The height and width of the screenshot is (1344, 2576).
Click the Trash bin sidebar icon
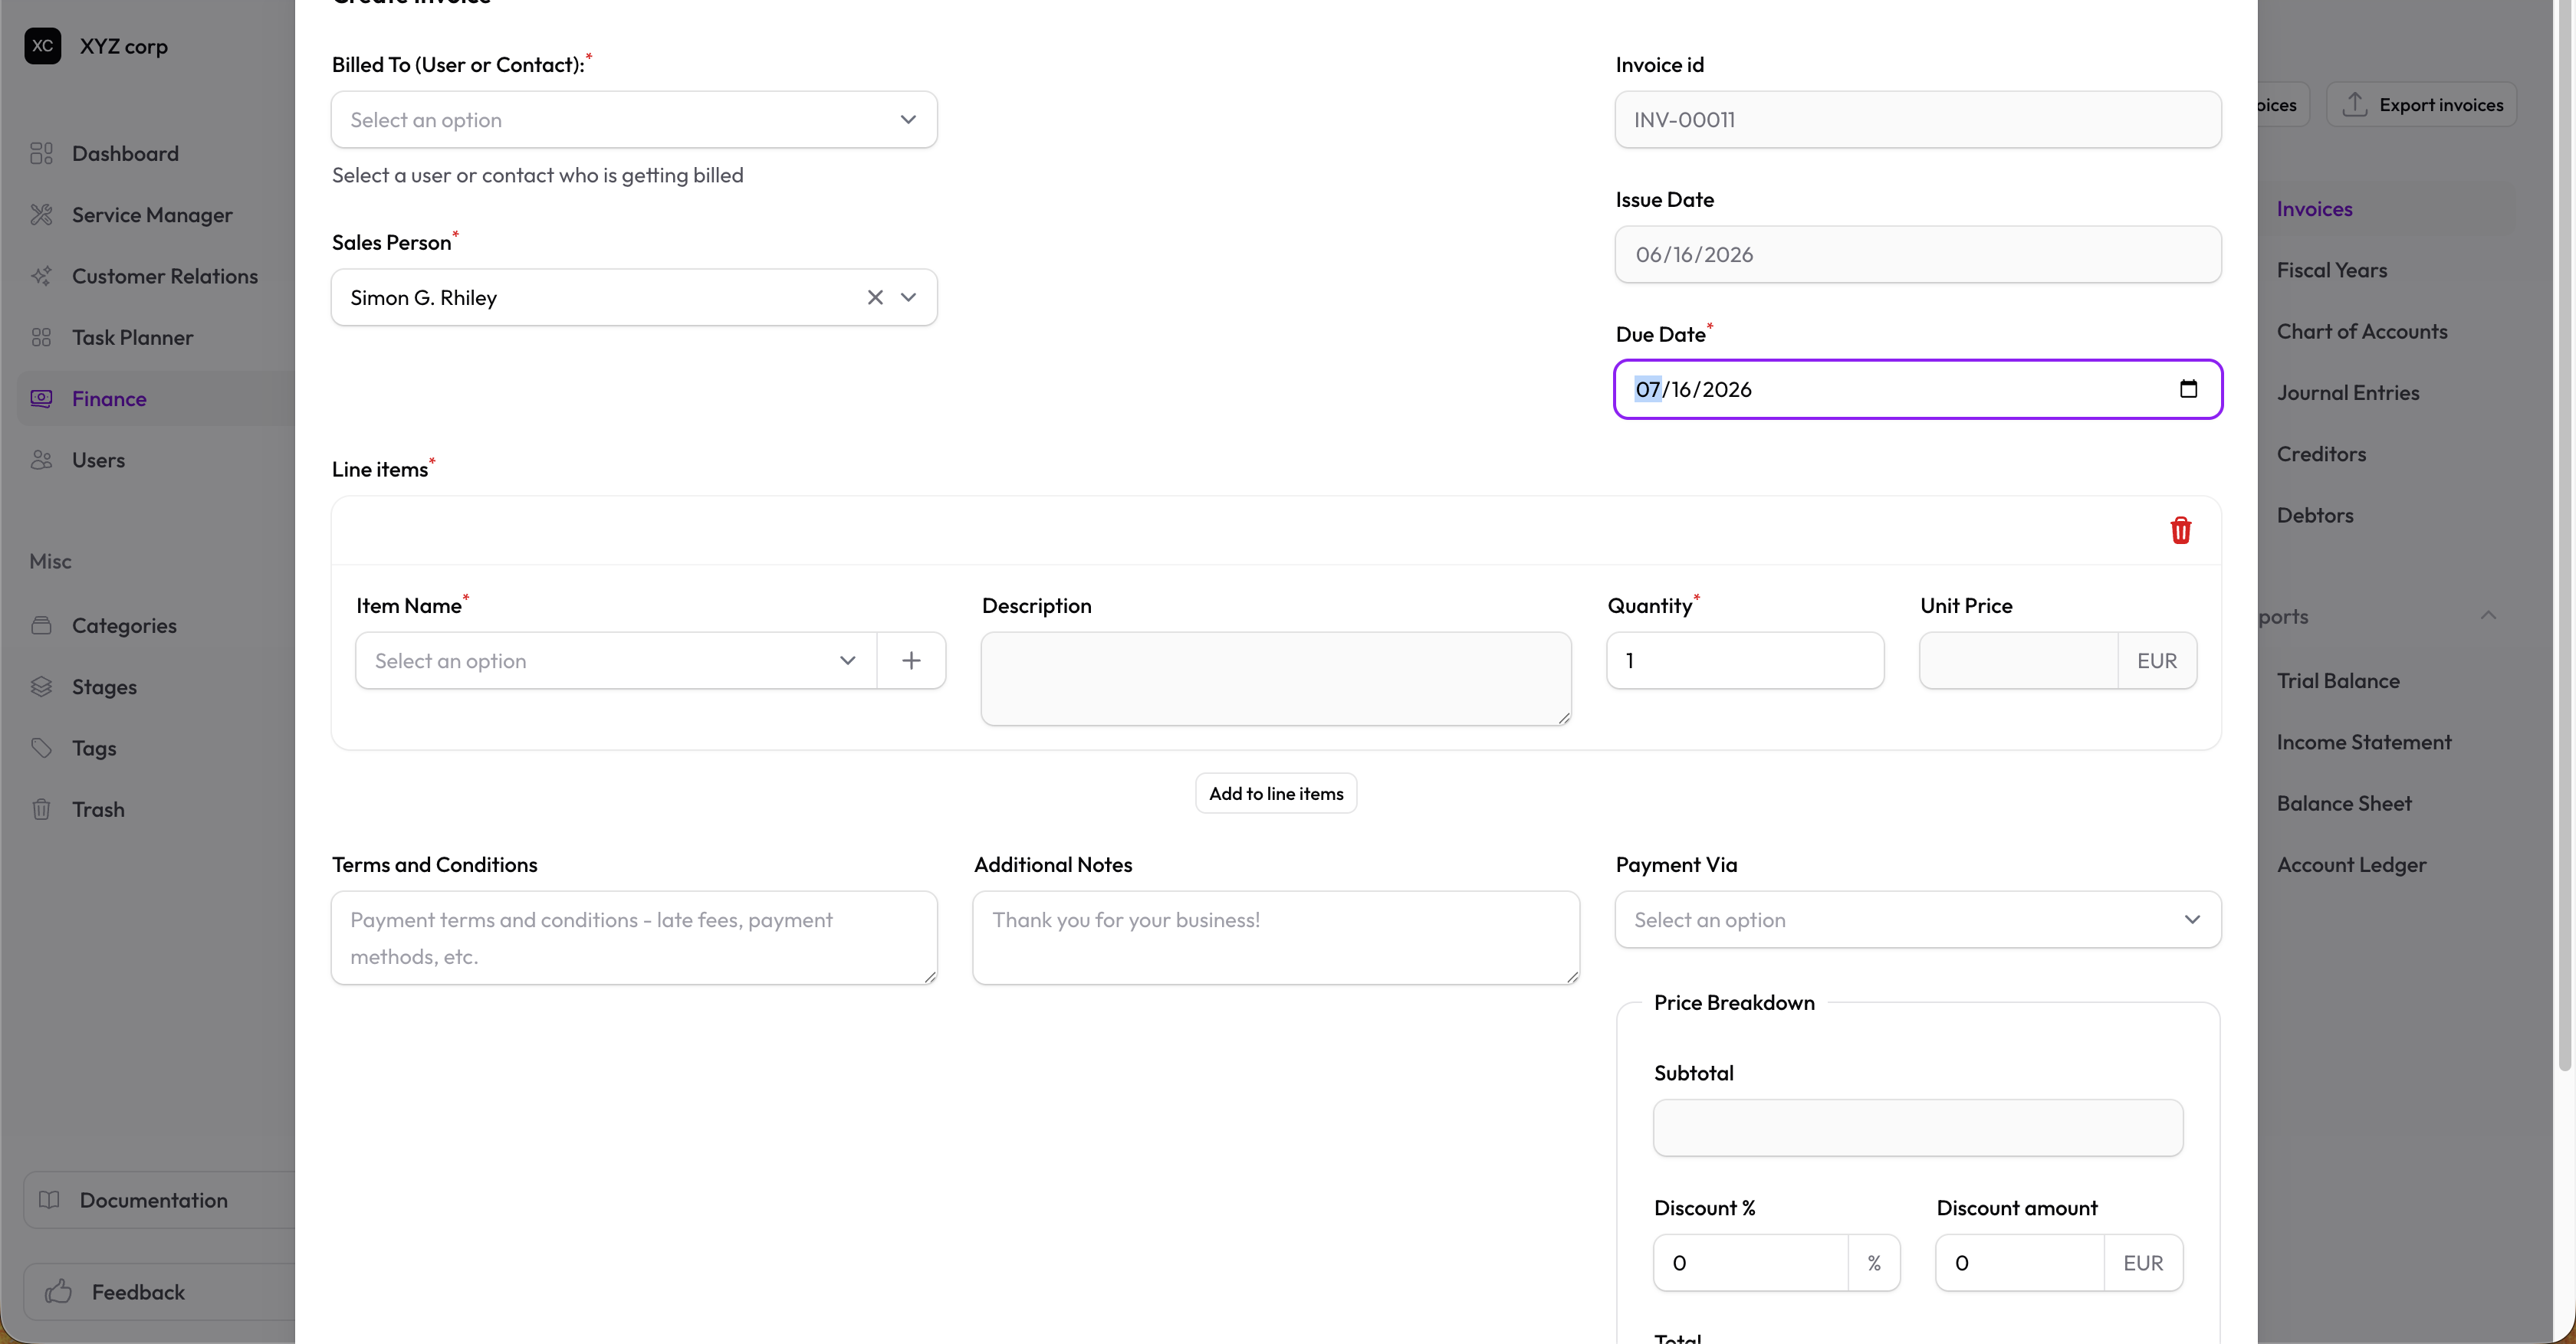[x=41, y=809]
